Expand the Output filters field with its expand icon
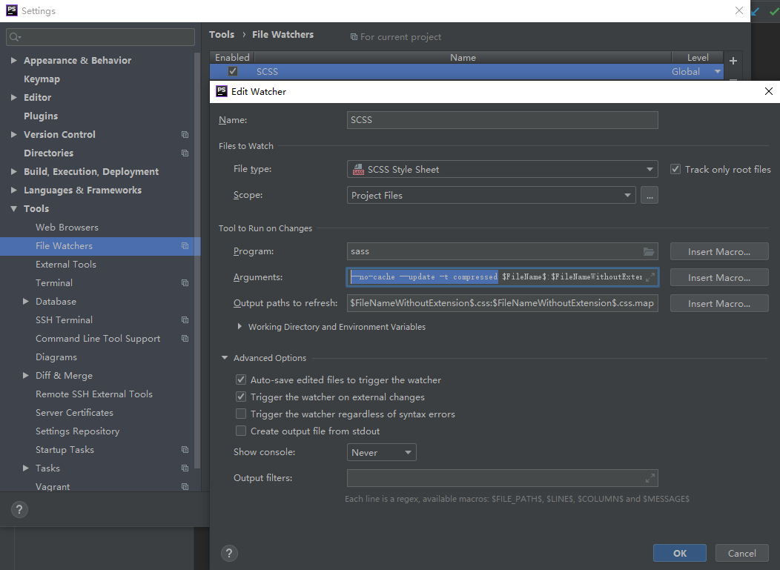Screen dimensions: 780x570 (650, 479)
